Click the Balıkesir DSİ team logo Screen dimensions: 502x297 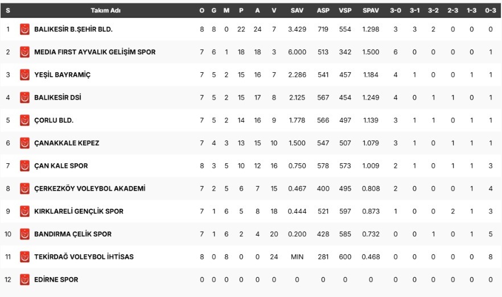pyautogui.click(x=24, y=97)
